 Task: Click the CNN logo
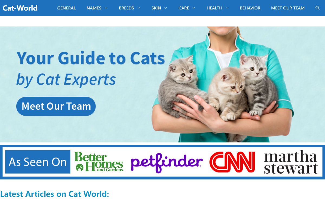coord(232,162)
